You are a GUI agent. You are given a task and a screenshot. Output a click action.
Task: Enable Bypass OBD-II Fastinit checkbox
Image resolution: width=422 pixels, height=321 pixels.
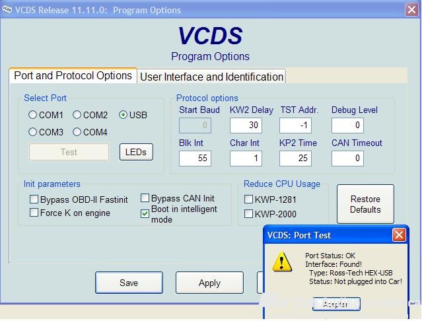coord(34,199)
